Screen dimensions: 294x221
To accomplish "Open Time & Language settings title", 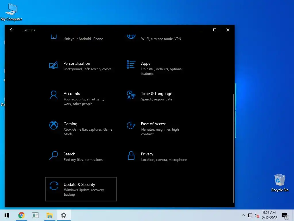I will pos(156,94).
